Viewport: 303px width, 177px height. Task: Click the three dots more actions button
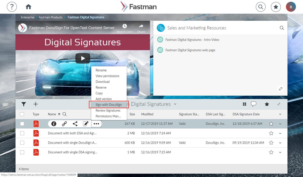pos(96,124)
